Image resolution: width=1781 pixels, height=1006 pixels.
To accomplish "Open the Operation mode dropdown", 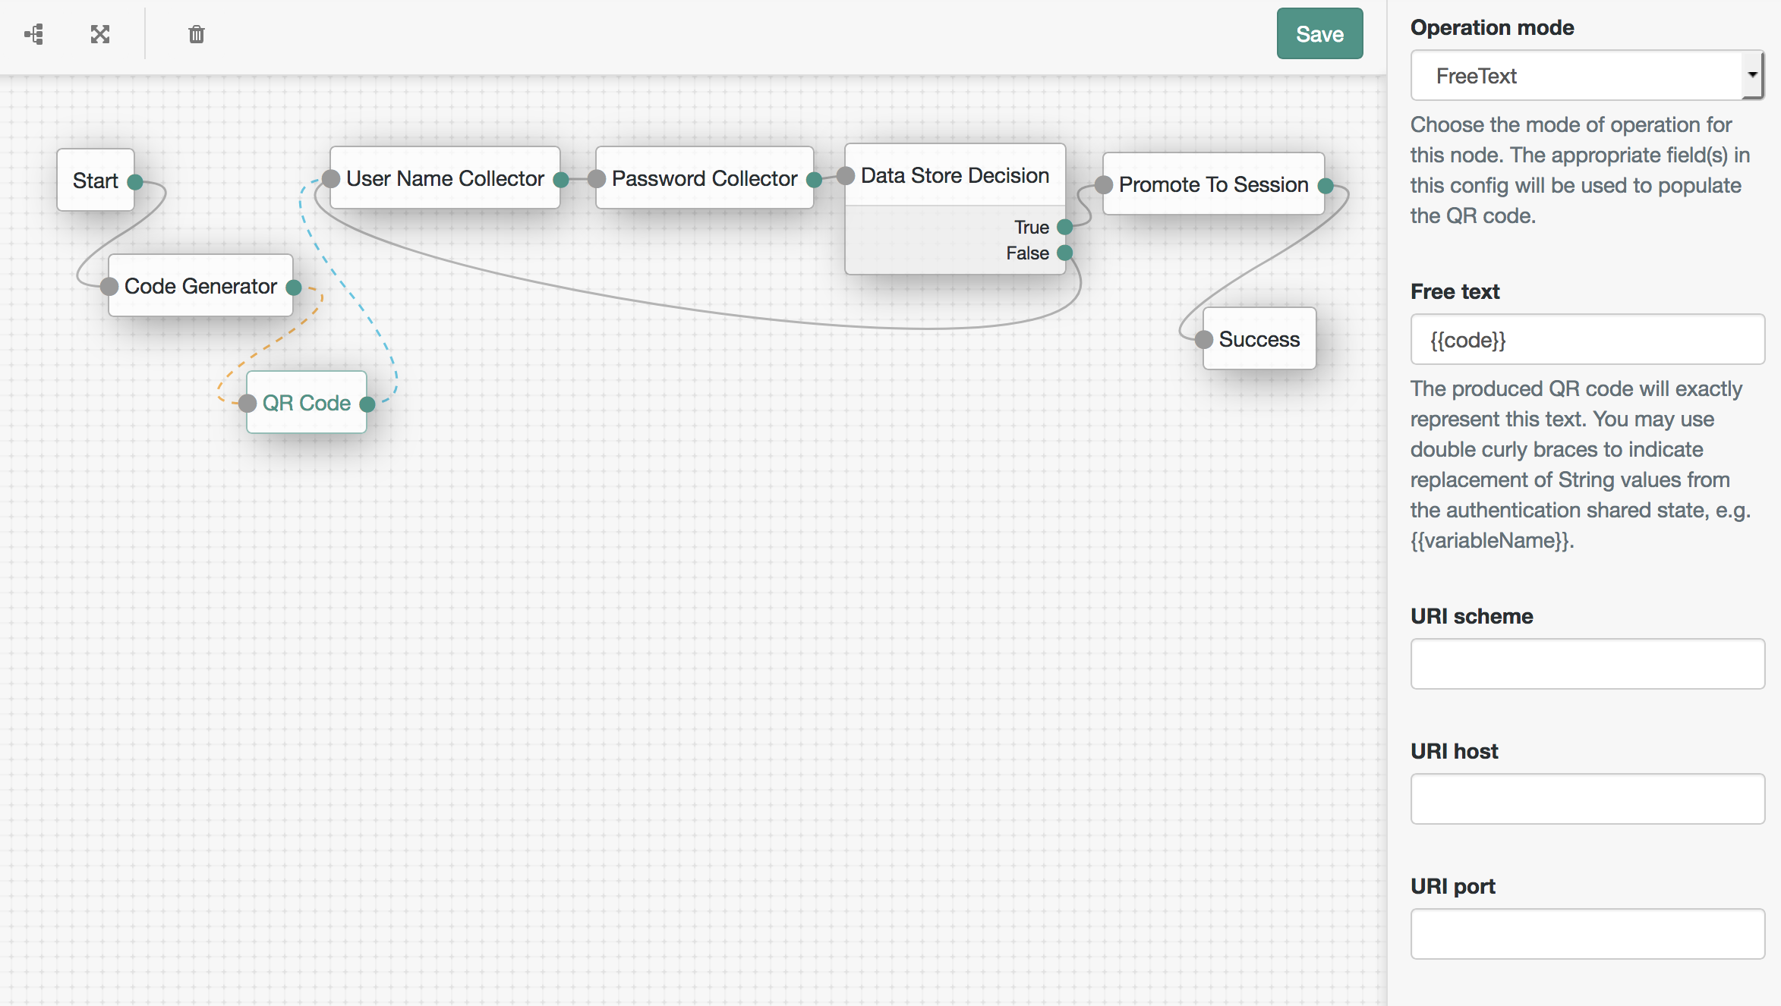I will [x=1587, y=76].
